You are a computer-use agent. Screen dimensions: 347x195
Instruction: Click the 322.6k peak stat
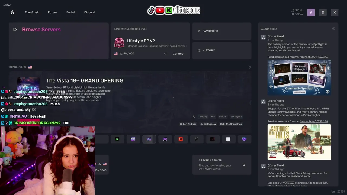297,14
